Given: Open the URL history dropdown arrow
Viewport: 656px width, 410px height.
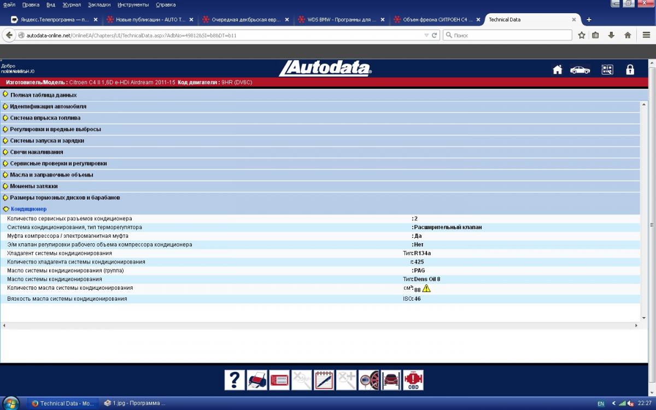Looking at the screenshot, I should [x=426, y=35].
